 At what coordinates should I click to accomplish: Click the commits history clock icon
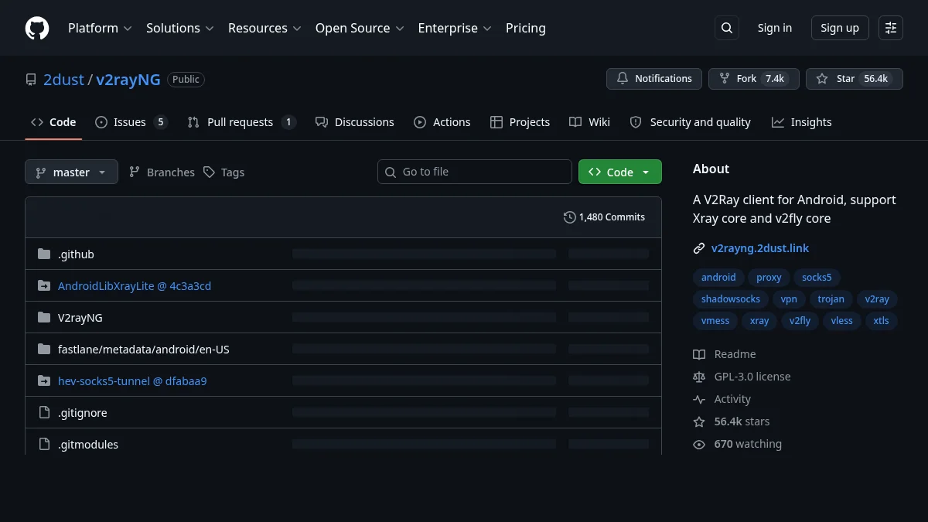(570, 217)
